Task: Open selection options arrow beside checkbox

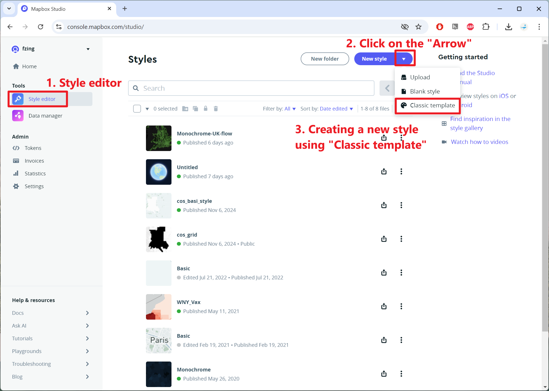Action: tap(147, 109)
